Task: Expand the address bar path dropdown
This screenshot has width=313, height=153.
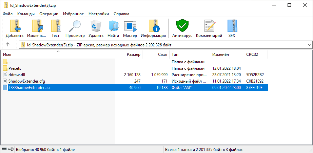Action: [310, 45]
